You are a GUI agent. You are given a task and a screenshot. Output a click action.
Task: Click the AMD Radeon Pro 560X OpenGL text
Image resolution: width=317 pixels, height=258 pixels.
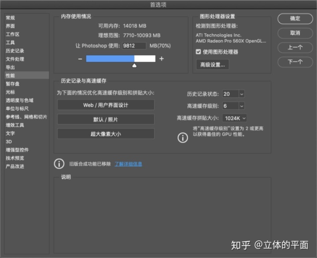231,41
